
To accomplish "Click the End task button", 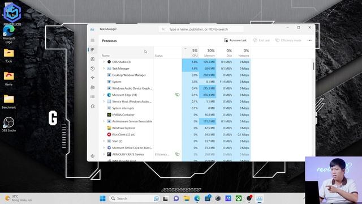I will point(261,40).
